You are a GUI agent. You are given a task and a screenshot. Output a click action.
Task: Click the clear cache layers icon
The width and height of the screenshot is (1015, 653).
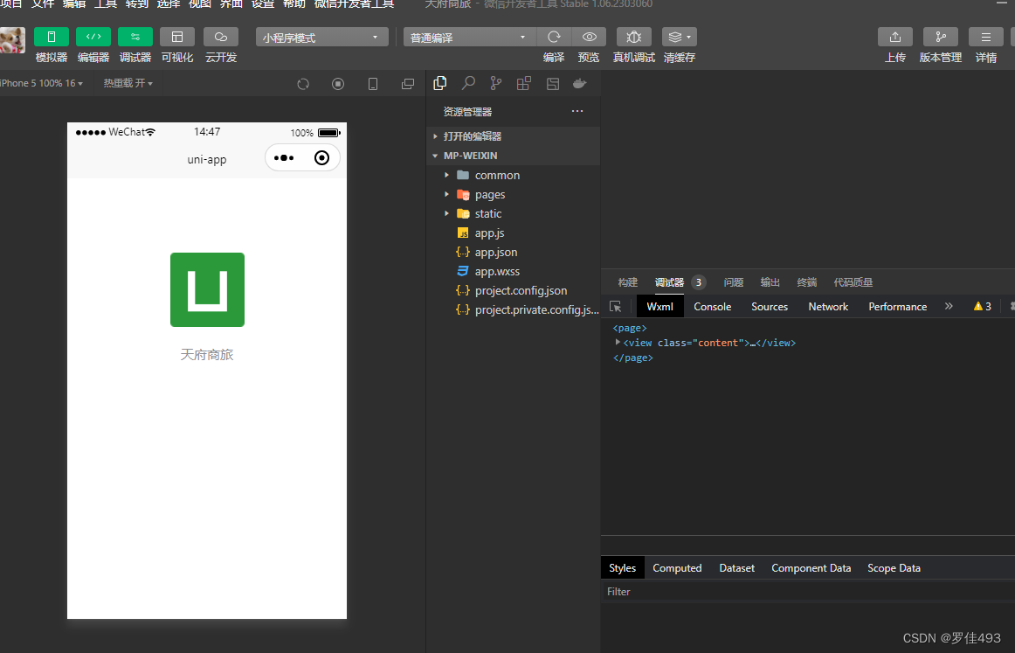679,37
